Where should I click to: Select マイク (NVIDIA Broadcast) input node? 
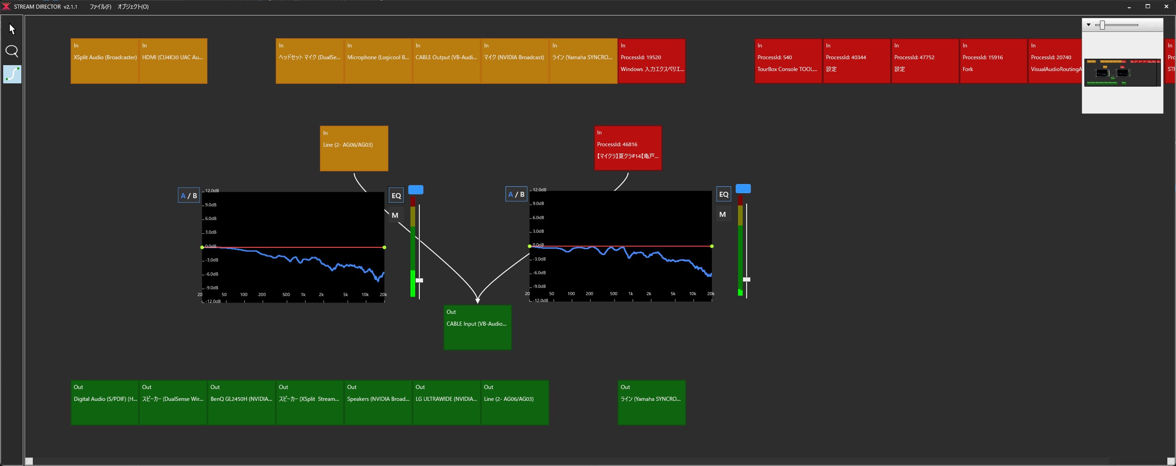pyautogui.click(x=515, y=61)
